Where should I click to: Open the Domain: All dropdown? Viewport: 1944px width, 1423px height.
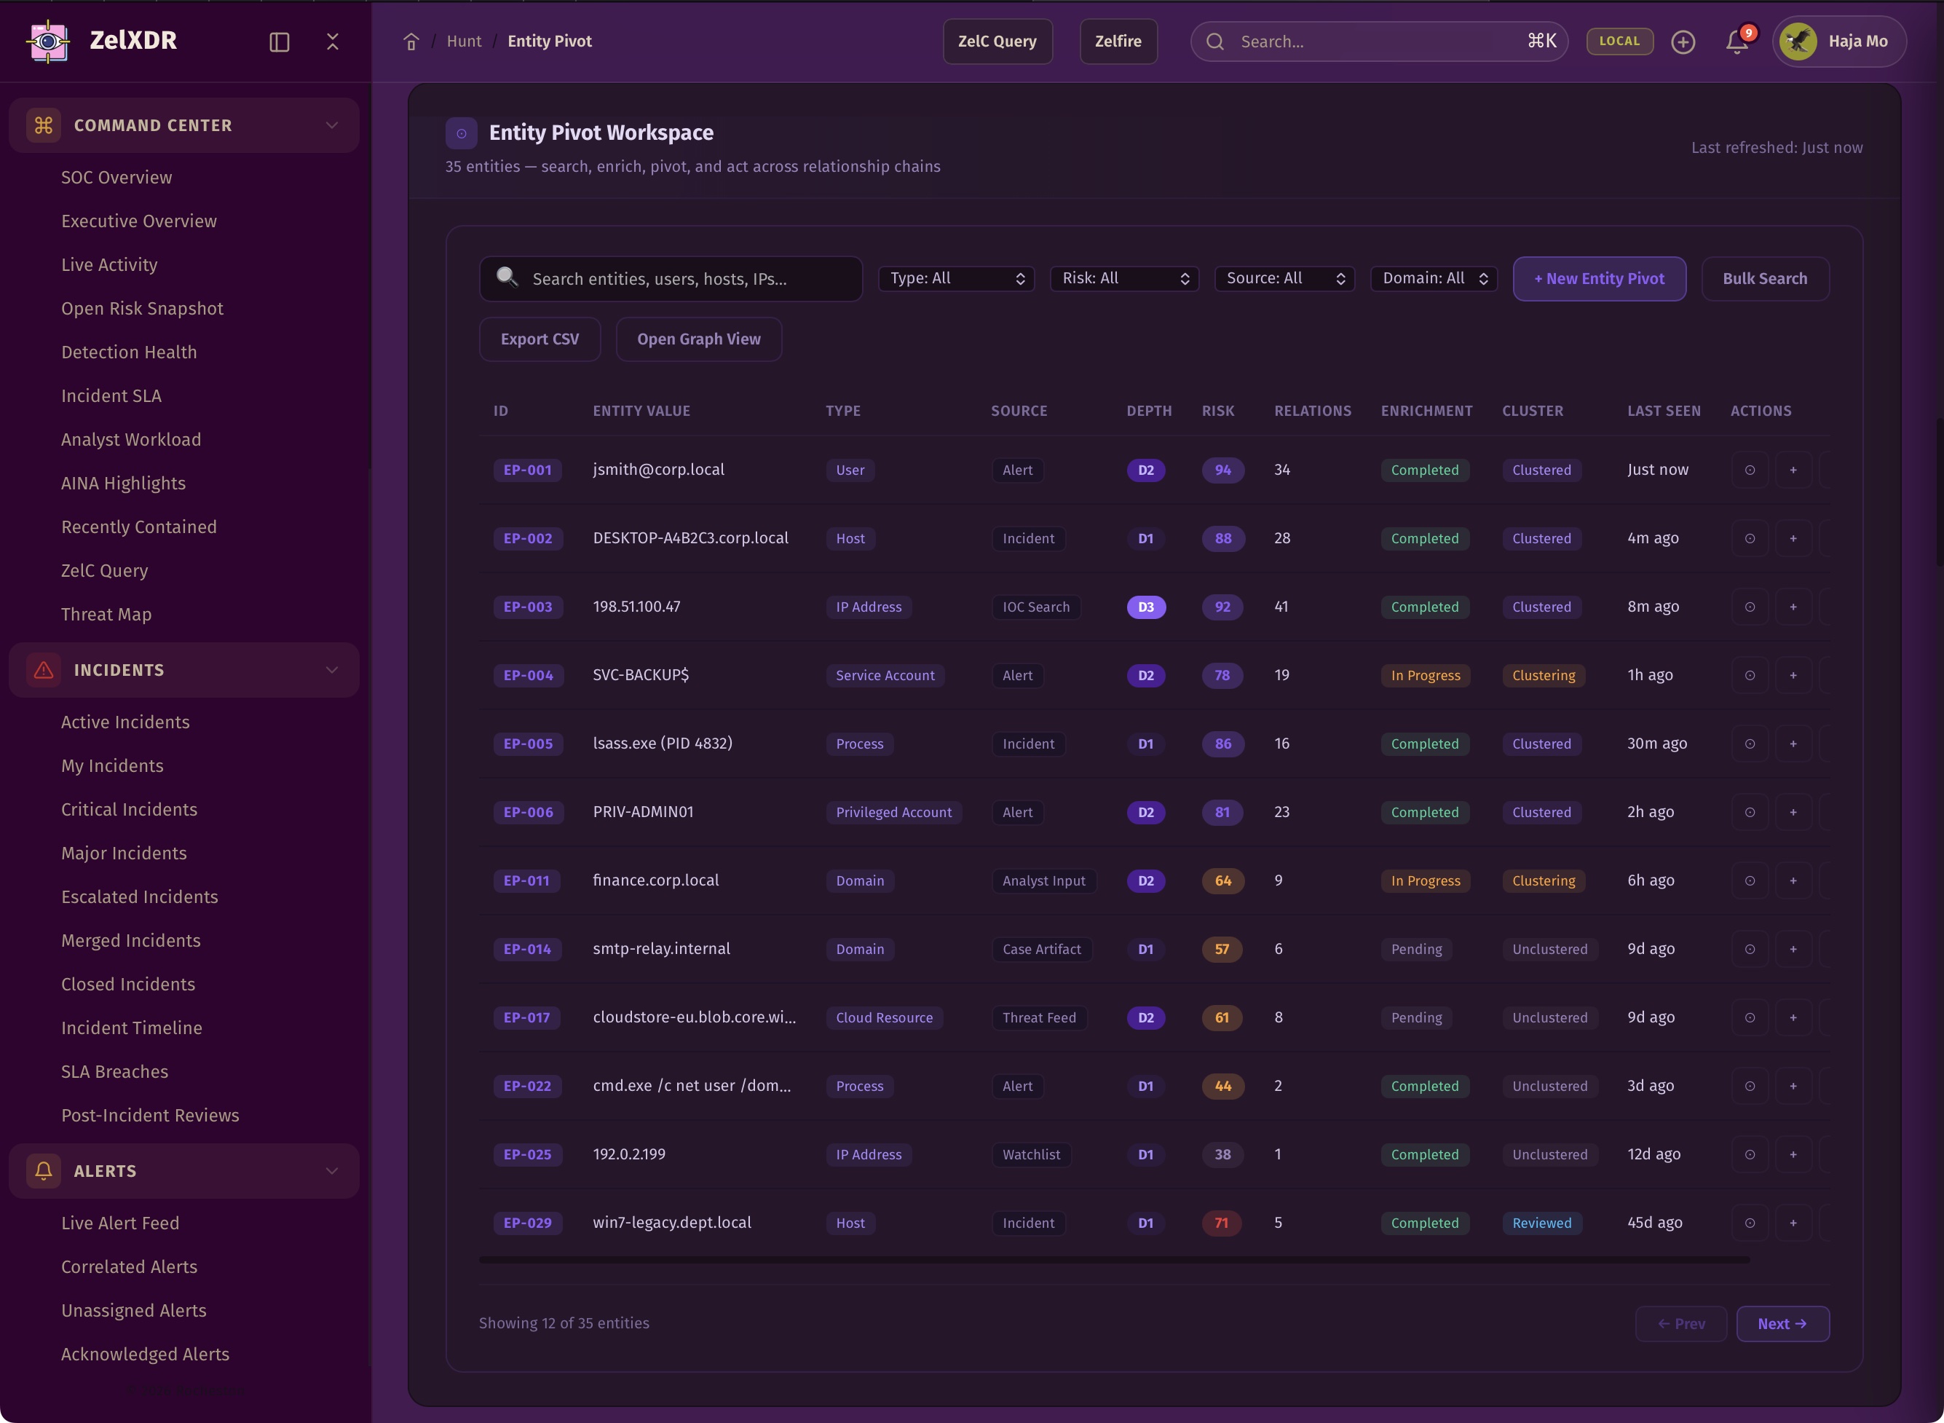point(1434,278)
